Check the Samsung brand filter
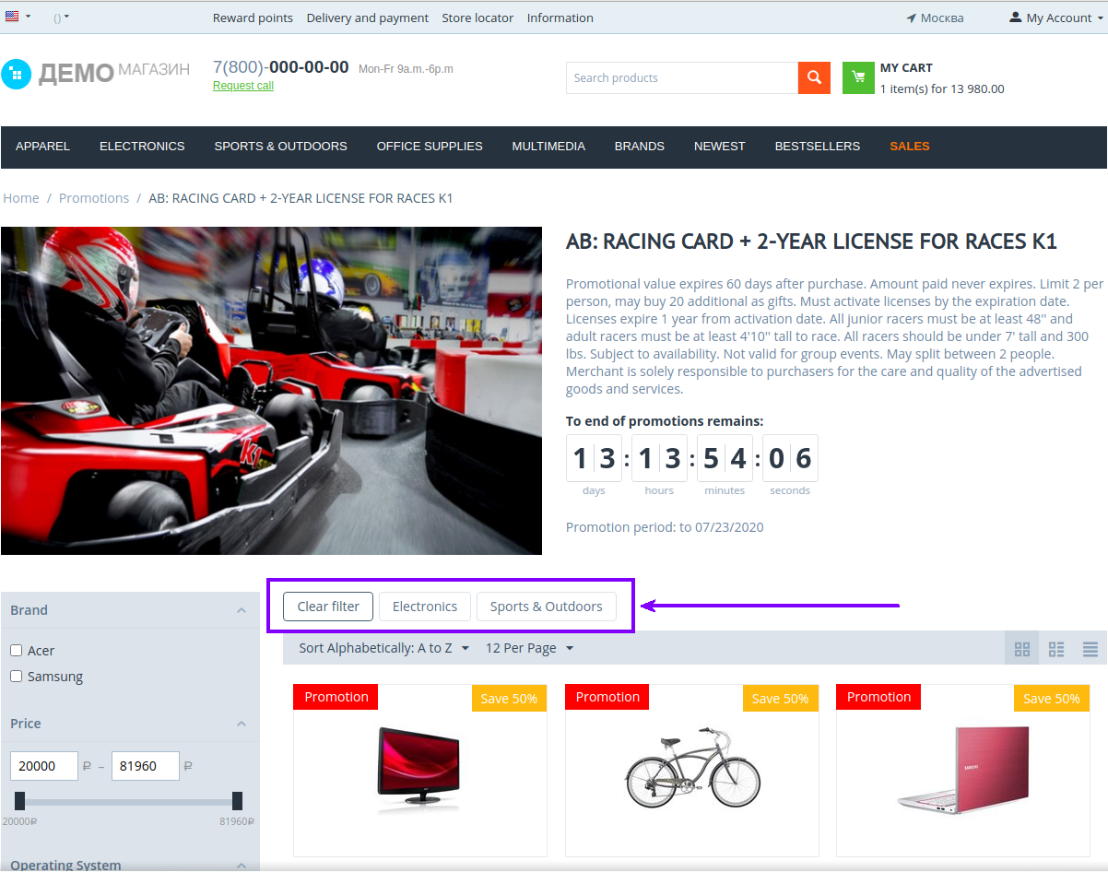This screenshot has height=872, width=1108. pos(16,677)
